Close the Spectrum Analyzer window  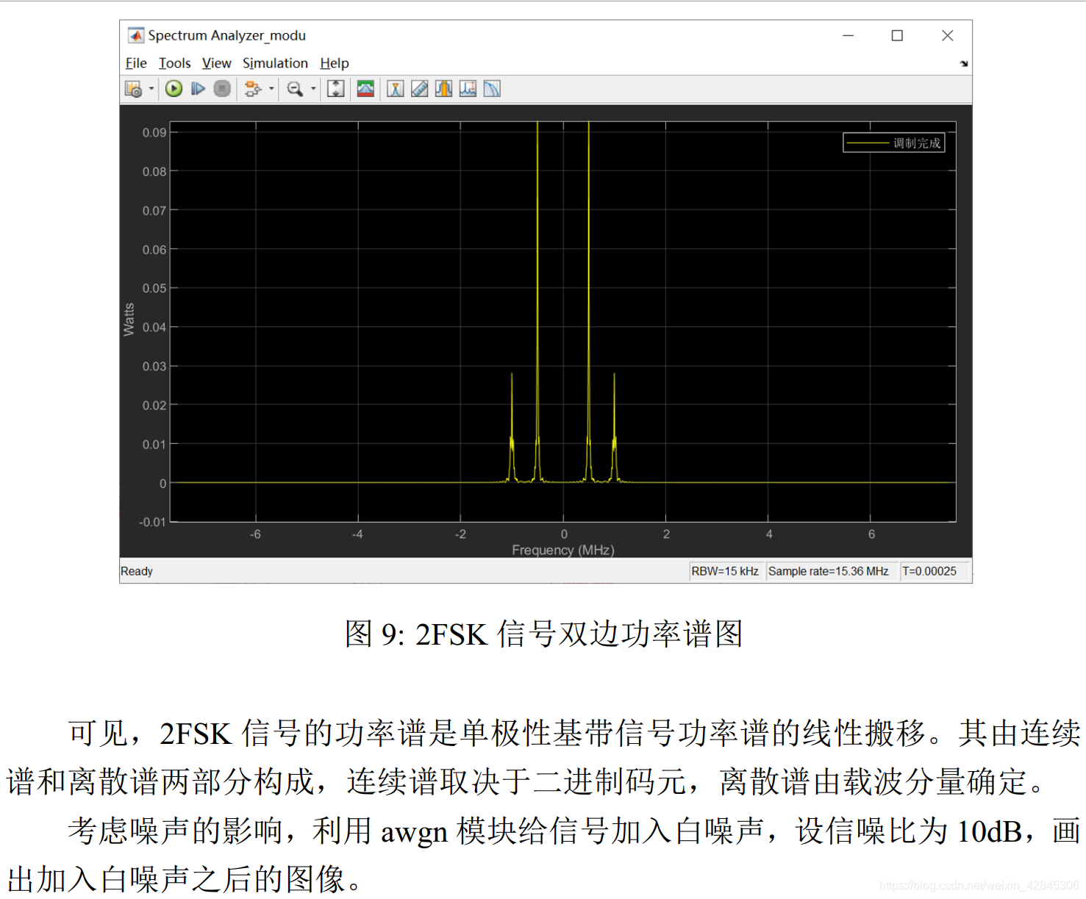947,35
